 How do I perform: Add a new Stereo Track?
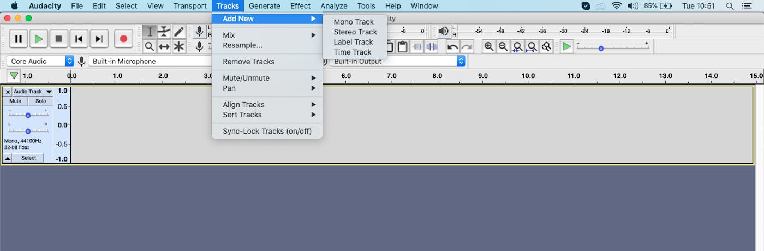pos(355,32)
